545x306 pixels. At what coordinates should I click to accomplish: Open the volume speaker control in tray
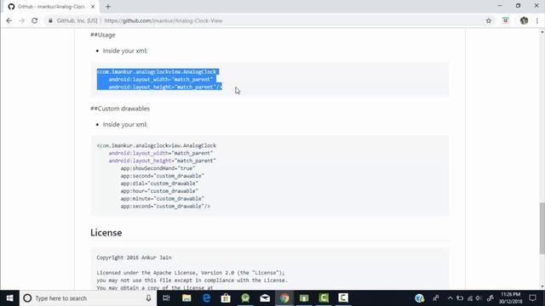tap(479, 298)
